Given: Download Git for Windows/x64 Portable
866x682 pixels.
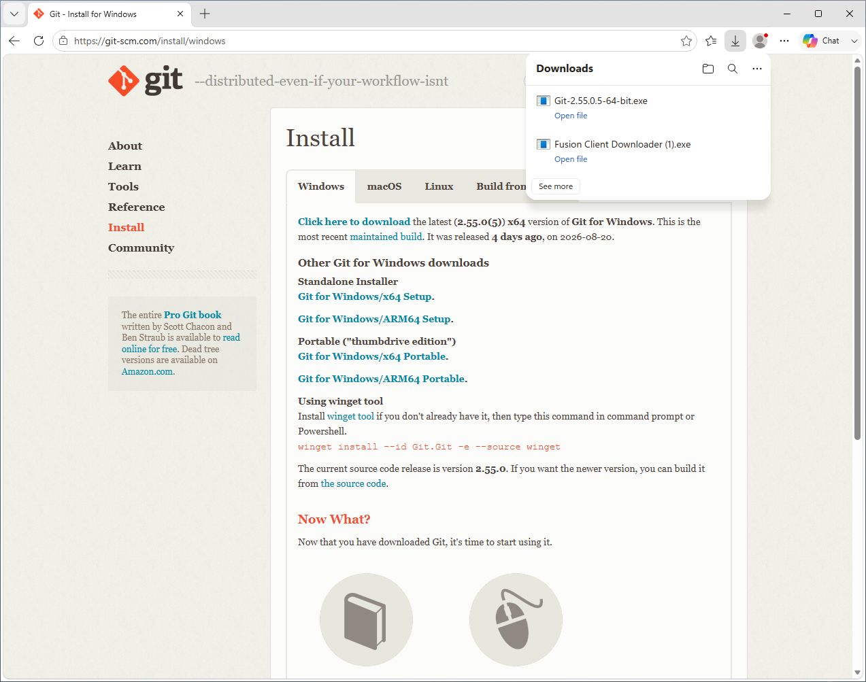Looking at the screenshot, I should [372, 356].
